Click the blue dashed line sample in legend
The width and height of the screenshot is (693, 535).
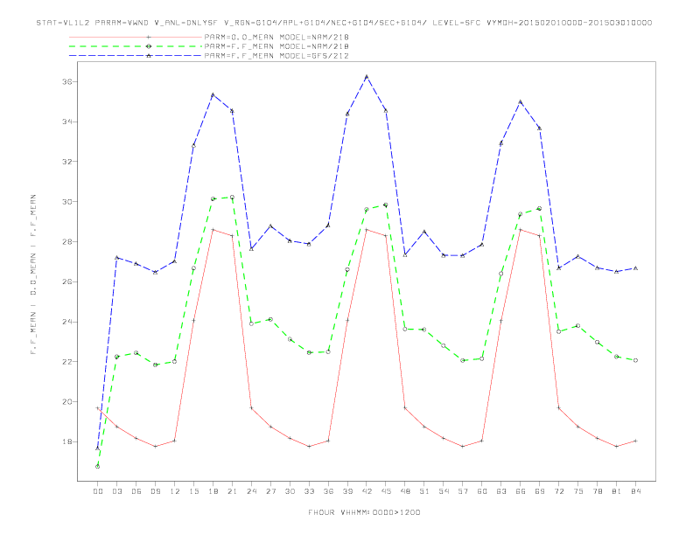pyautogui.click(x=136, y=56)
